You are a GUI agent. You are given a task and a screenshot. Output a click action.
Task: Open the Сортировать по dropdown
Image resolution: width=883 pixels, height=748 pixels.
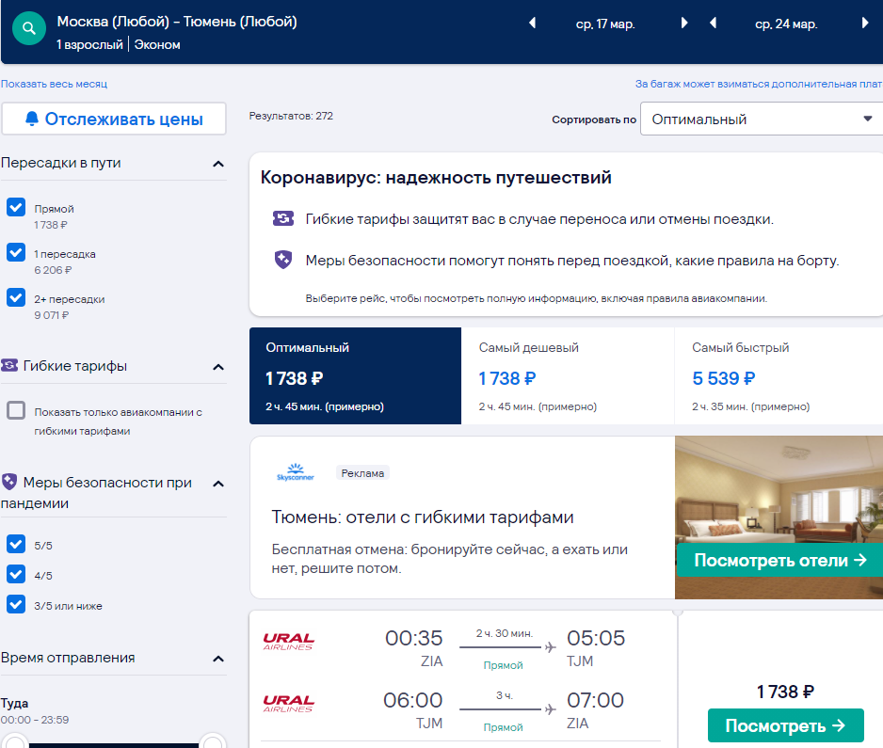pyautogui.click(x=762, y=119)
